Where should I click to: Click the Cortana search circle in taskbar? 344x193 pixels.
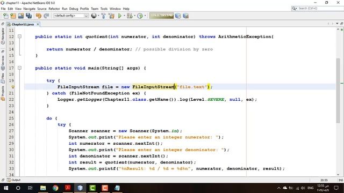tap(18, 188)
